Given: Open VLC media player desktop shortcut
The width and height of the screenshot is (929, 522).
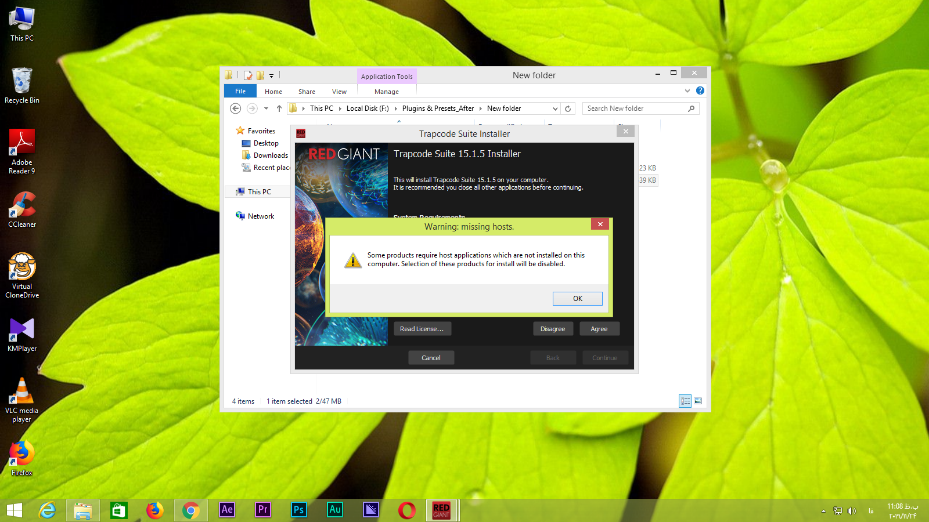Looking at the screenshot, I should click(22, 400).
